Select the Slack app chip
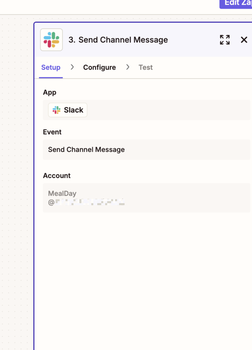Viewport: 252px width, 350px height. [x=67, y=110]
